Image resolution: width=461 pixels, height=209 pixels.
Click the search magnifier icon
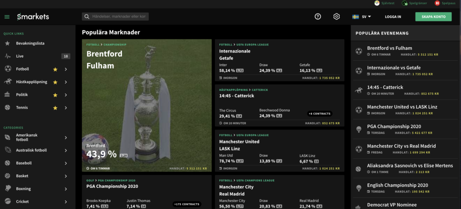point(87,17)
